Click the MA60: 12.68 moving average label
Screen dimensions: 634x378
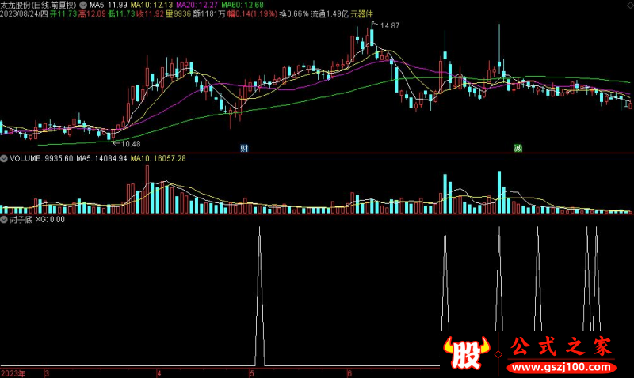[x=243, y=6]
